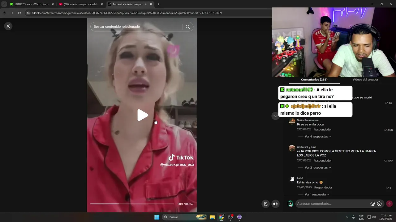This screenshot has height=222, width=396.
Task: Close the TikTok video viewer with X
Action: (x=8, y=26)
